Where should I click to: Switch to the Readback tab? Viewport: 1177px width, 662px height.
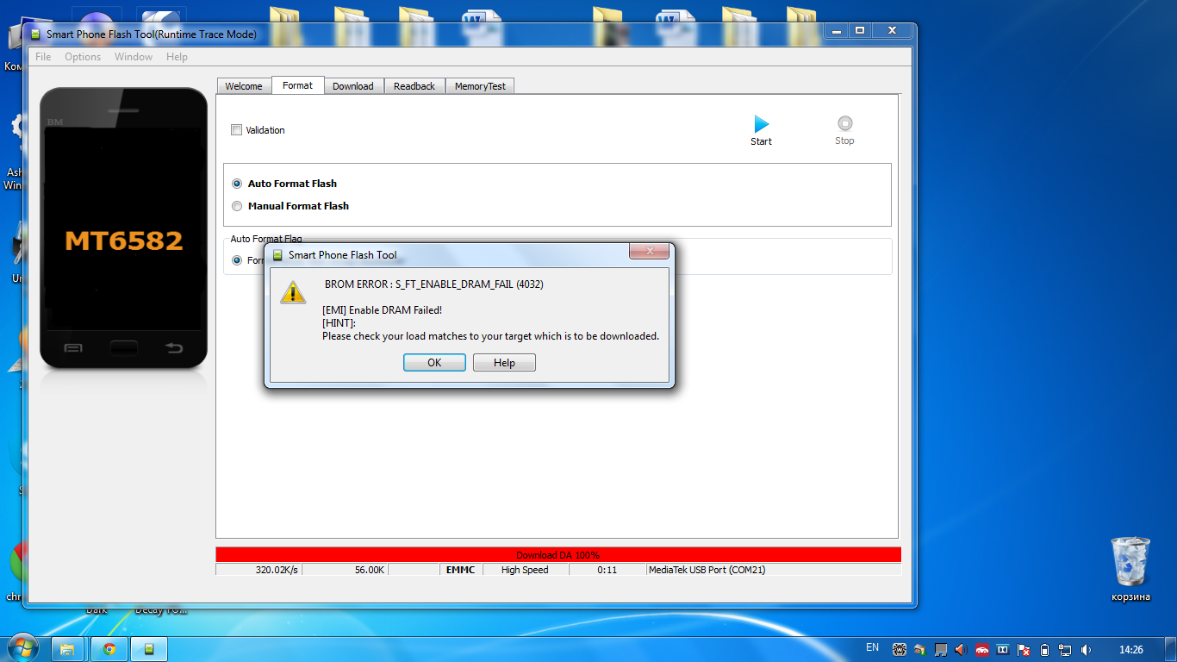click(414, 86)
